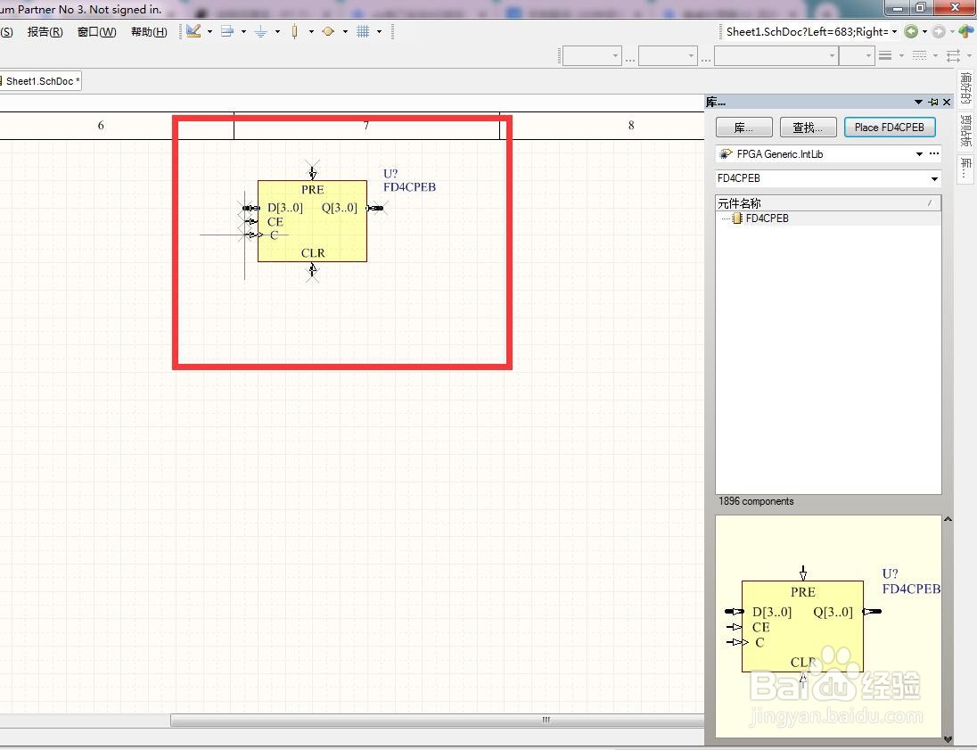
Task: Open the 报告(R) menu
Action: 45,32
